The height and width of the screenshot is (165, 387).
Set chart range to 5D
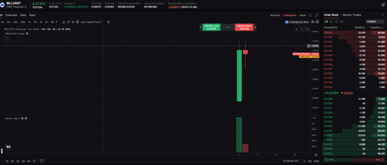coord(12,161)
